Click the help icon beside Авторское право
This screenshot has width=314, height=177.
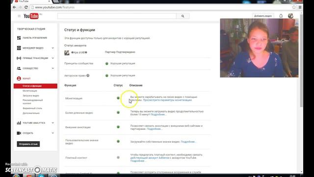click(x=88, y=75)
